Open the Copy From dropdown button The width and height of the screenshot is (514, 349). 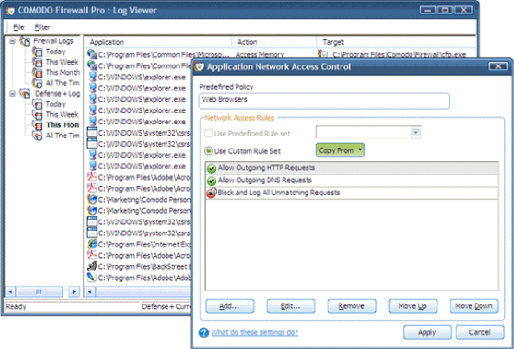coord(340,150)
